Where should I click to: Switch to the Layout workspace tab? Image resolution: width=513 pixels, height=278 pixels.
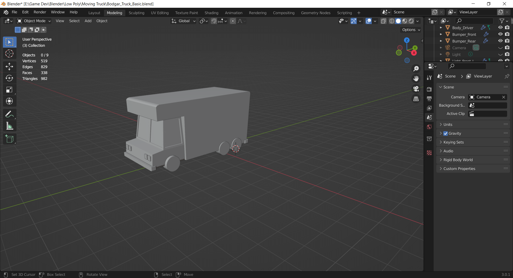(x=94, y=13)
